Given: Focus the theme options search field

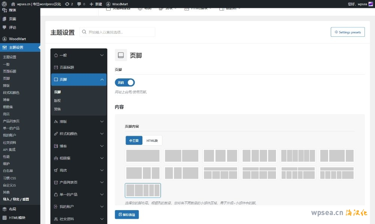Looking at the screenshot, I should coord(120,32).
